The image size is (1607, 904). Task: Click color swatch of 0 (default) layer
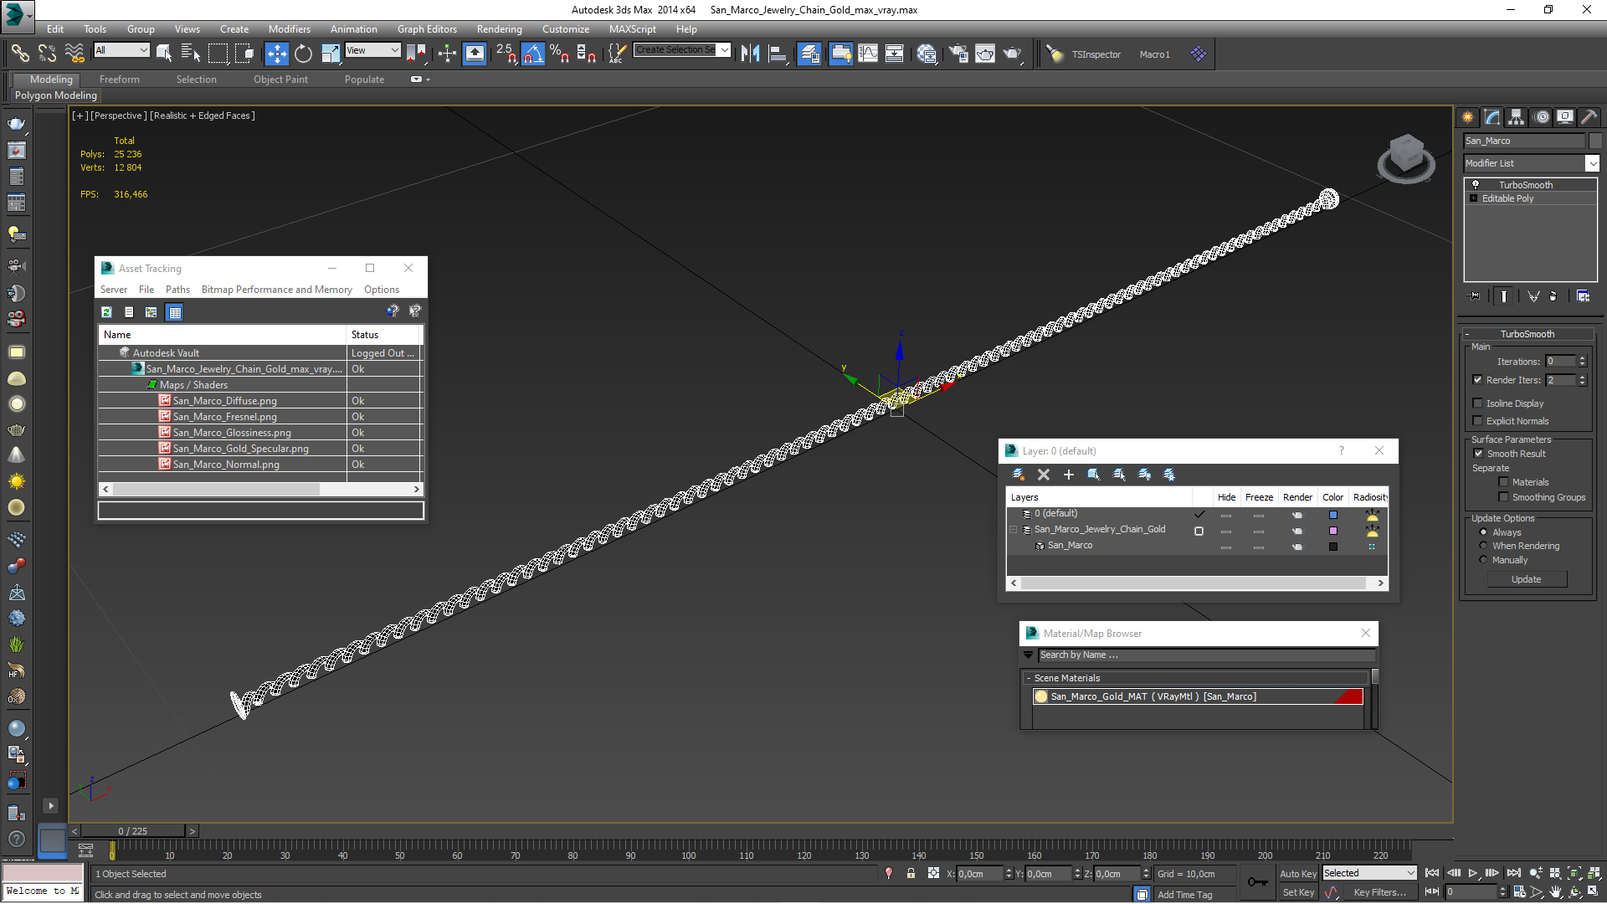click(x=1333, y=515)
